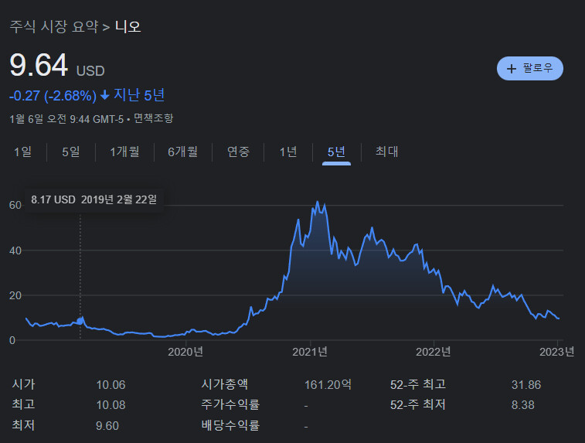Click the timestamp 1월 6일 오전 9:44 GMT-5
Screen dimensions: 585x443
click(66, 119)
